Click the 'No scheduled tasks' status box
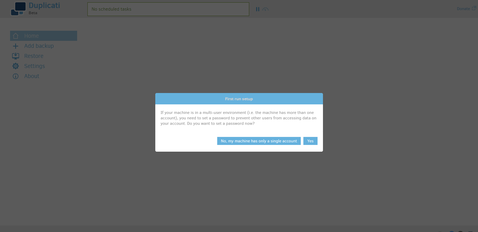Viewport: 478px width, 232px height. pyautogui.click(x=168, y=9)
